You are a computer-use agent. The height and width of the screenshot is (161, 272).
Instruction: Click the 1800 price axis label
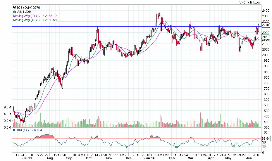pyautogui.click(x=266, y=77)
